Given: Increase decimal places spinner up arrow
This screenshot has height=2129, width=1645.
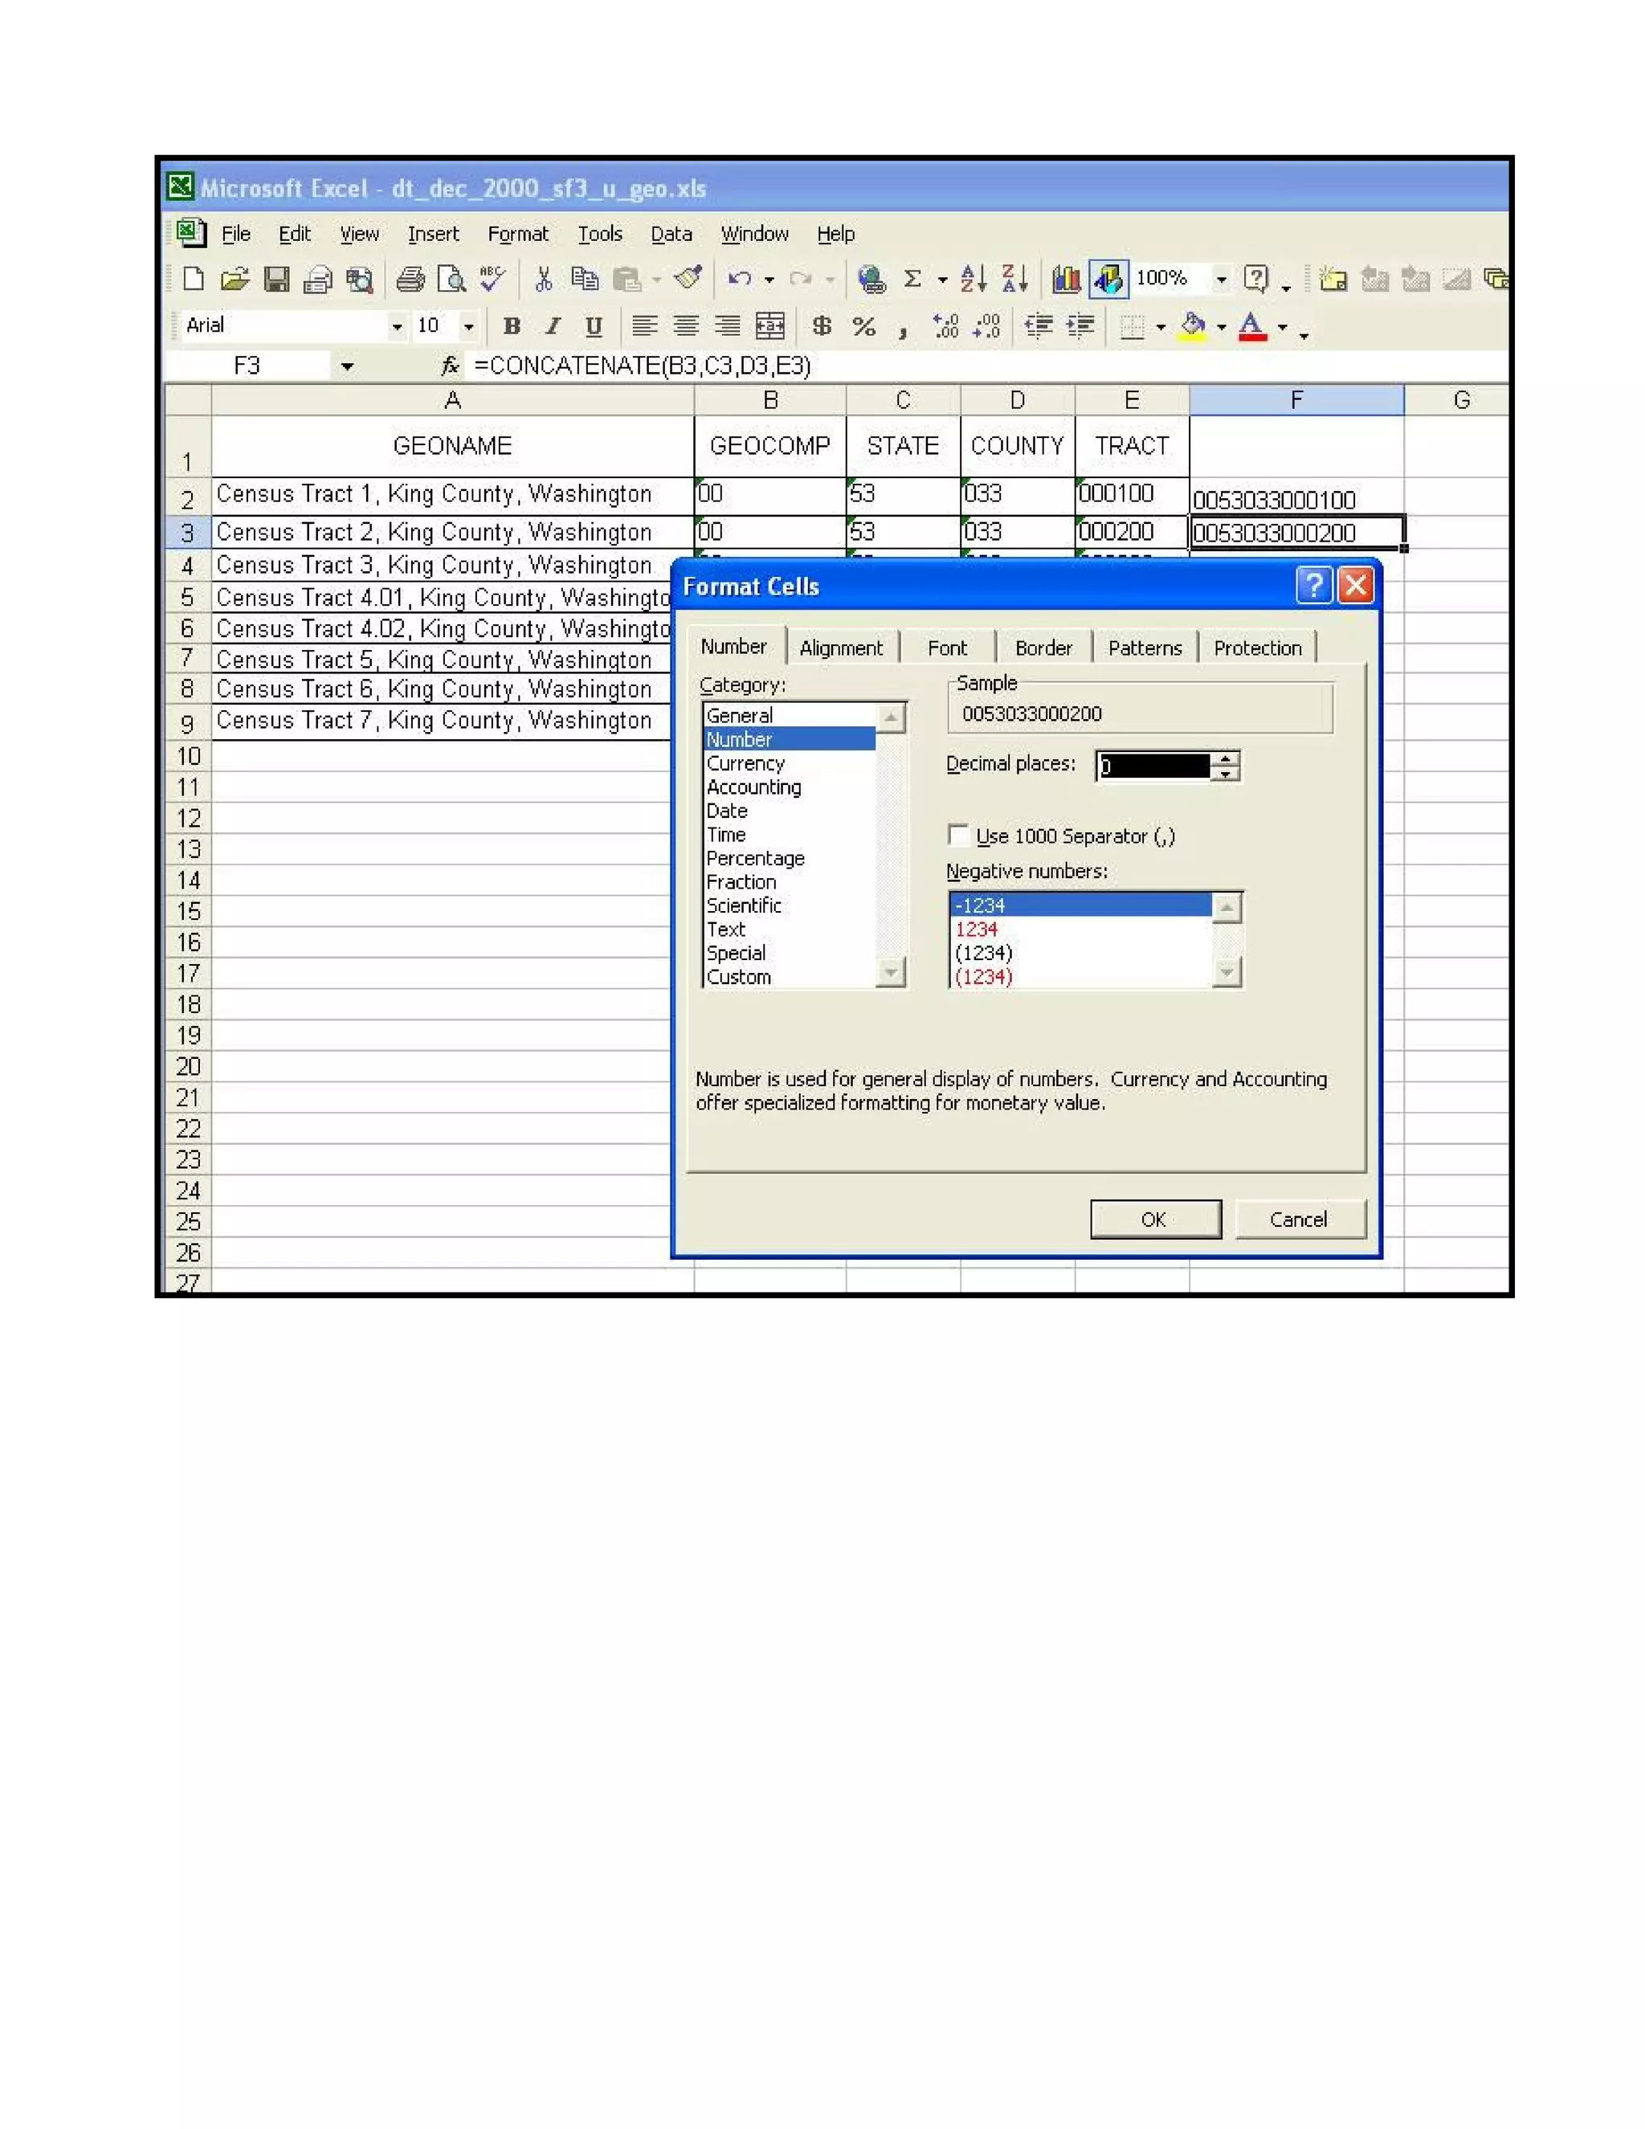Looking at the screenshot, I should click(1225, 759).
